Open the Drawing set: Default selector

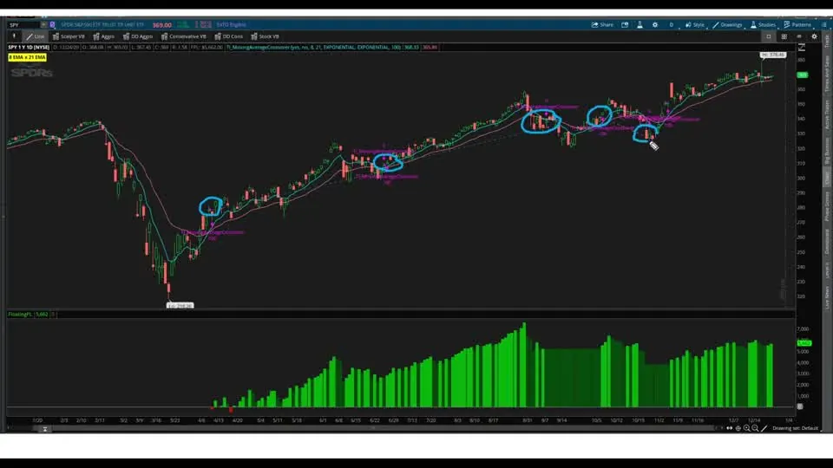tap(795, 427)
